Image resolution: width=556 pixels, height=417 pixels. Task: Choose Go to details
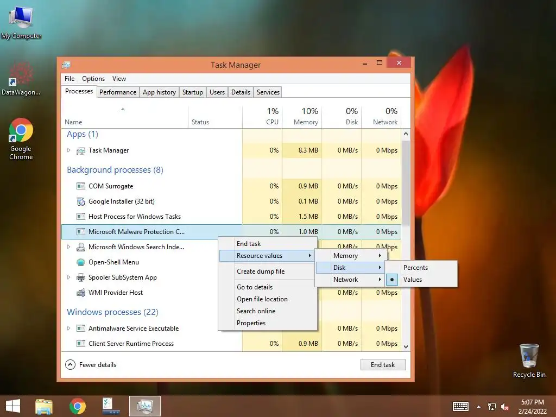[267, 287]
